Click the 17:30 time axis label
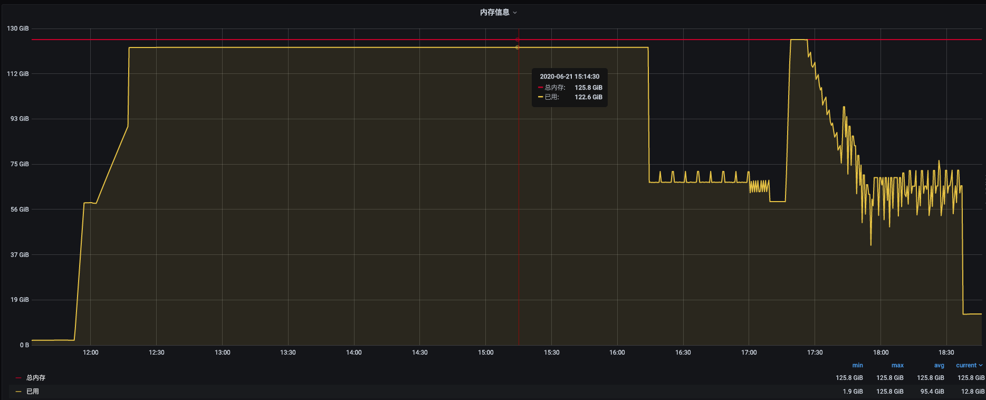The height and width of the screenshot is (400, 986). pyautogui.click(x=815, y=353)
